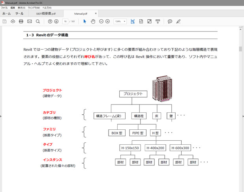Close the Manual.pdf tab
Viewport: 244px width, 192px height.
tap(96, 13)
